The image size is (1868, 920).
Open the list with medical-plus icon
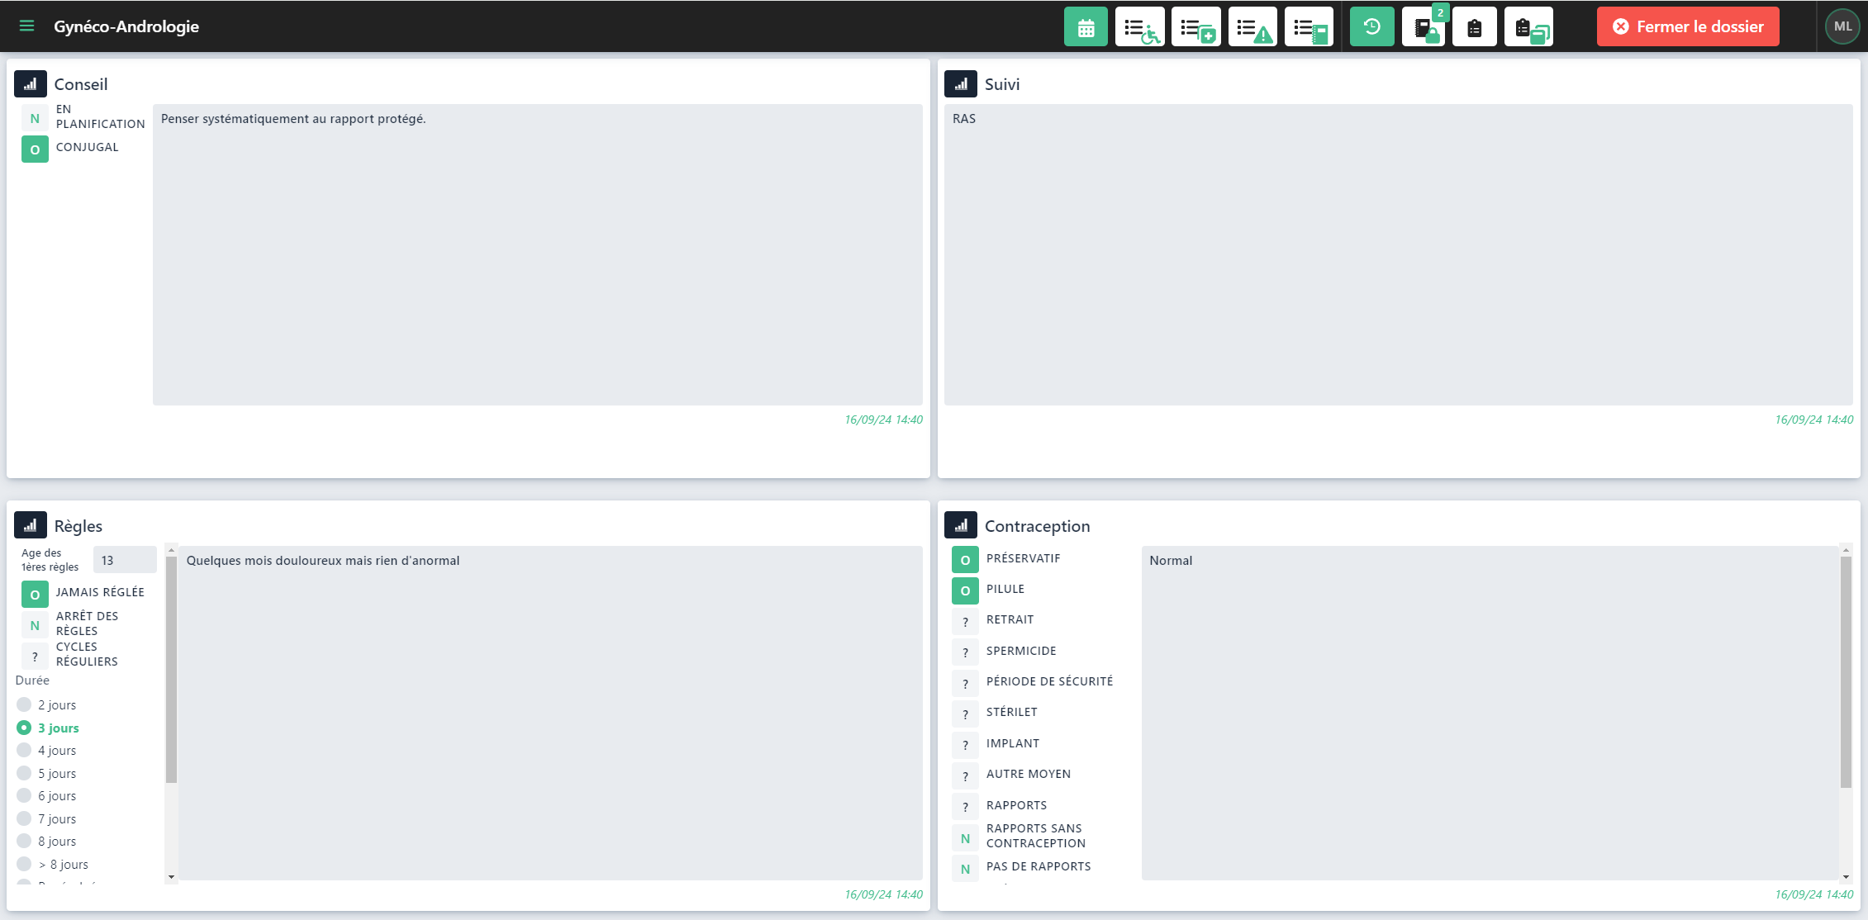1195,27
